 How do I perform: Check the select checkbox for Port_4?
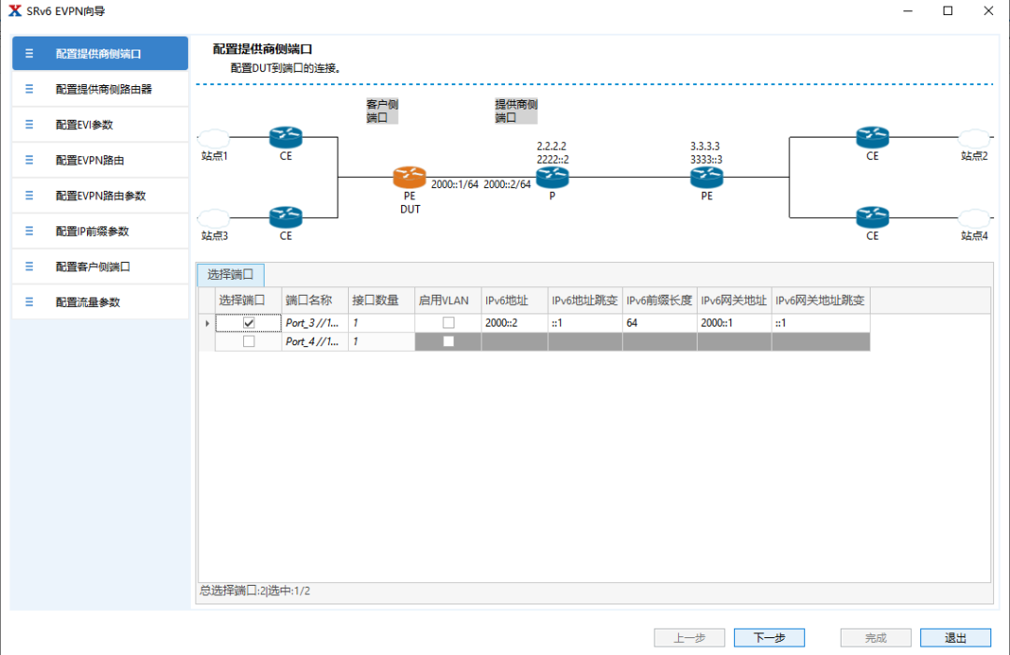tap(249, 342)
